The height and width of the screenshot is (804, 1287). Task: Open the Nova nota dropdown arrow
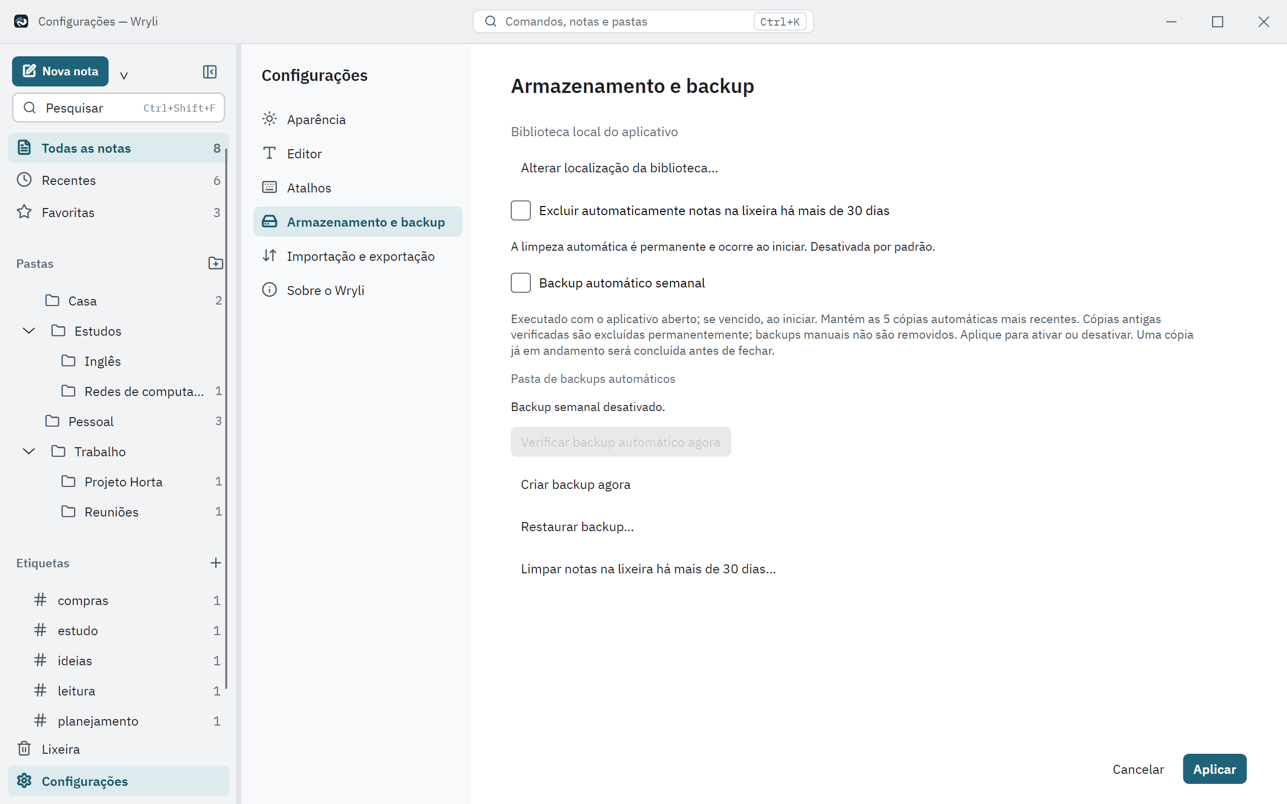click(124, 75)
